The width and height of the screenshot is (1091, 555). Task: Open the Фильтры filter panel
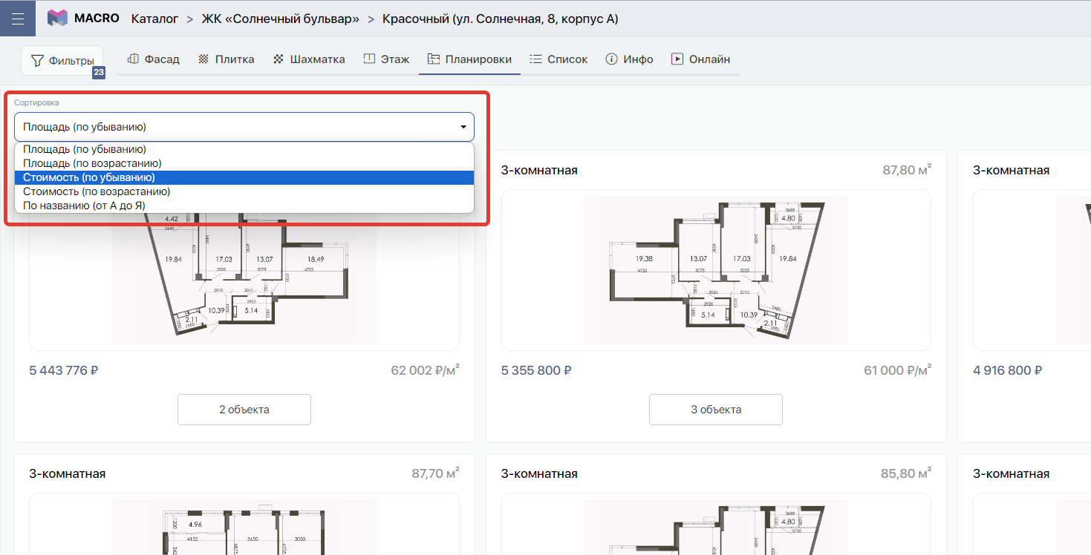(62, 60)
